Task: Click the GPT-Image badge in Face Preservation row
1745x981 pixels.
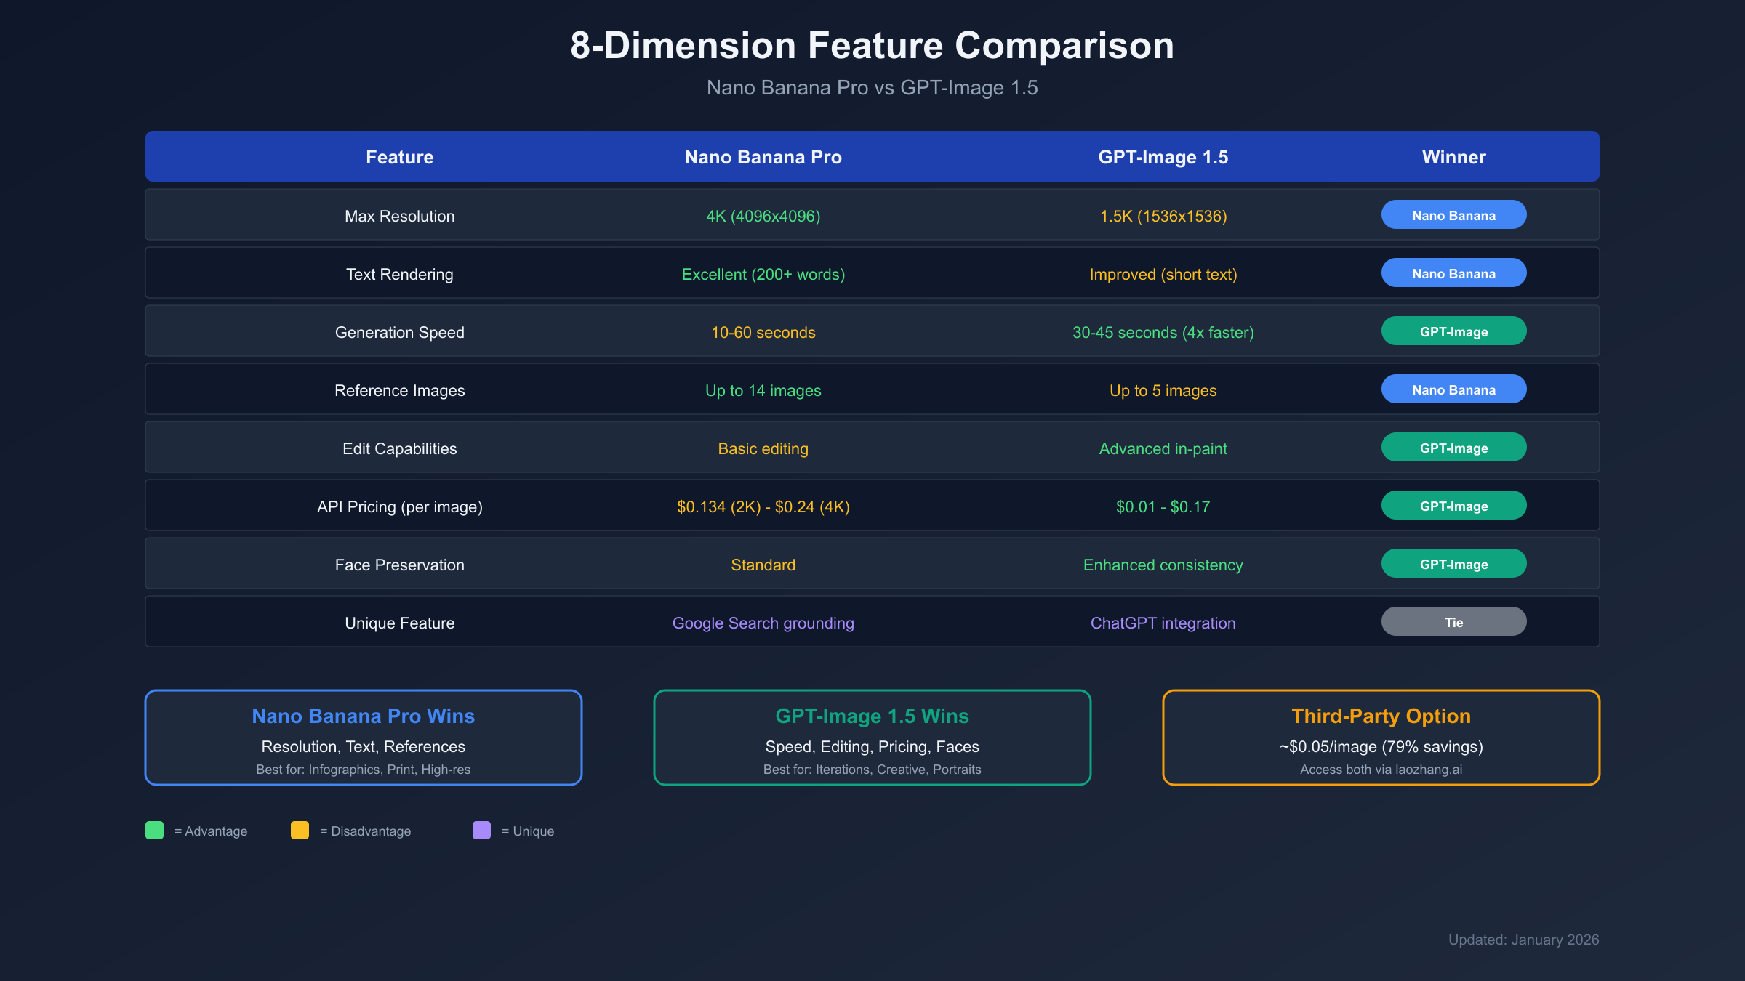Action: click(1453, 563)
